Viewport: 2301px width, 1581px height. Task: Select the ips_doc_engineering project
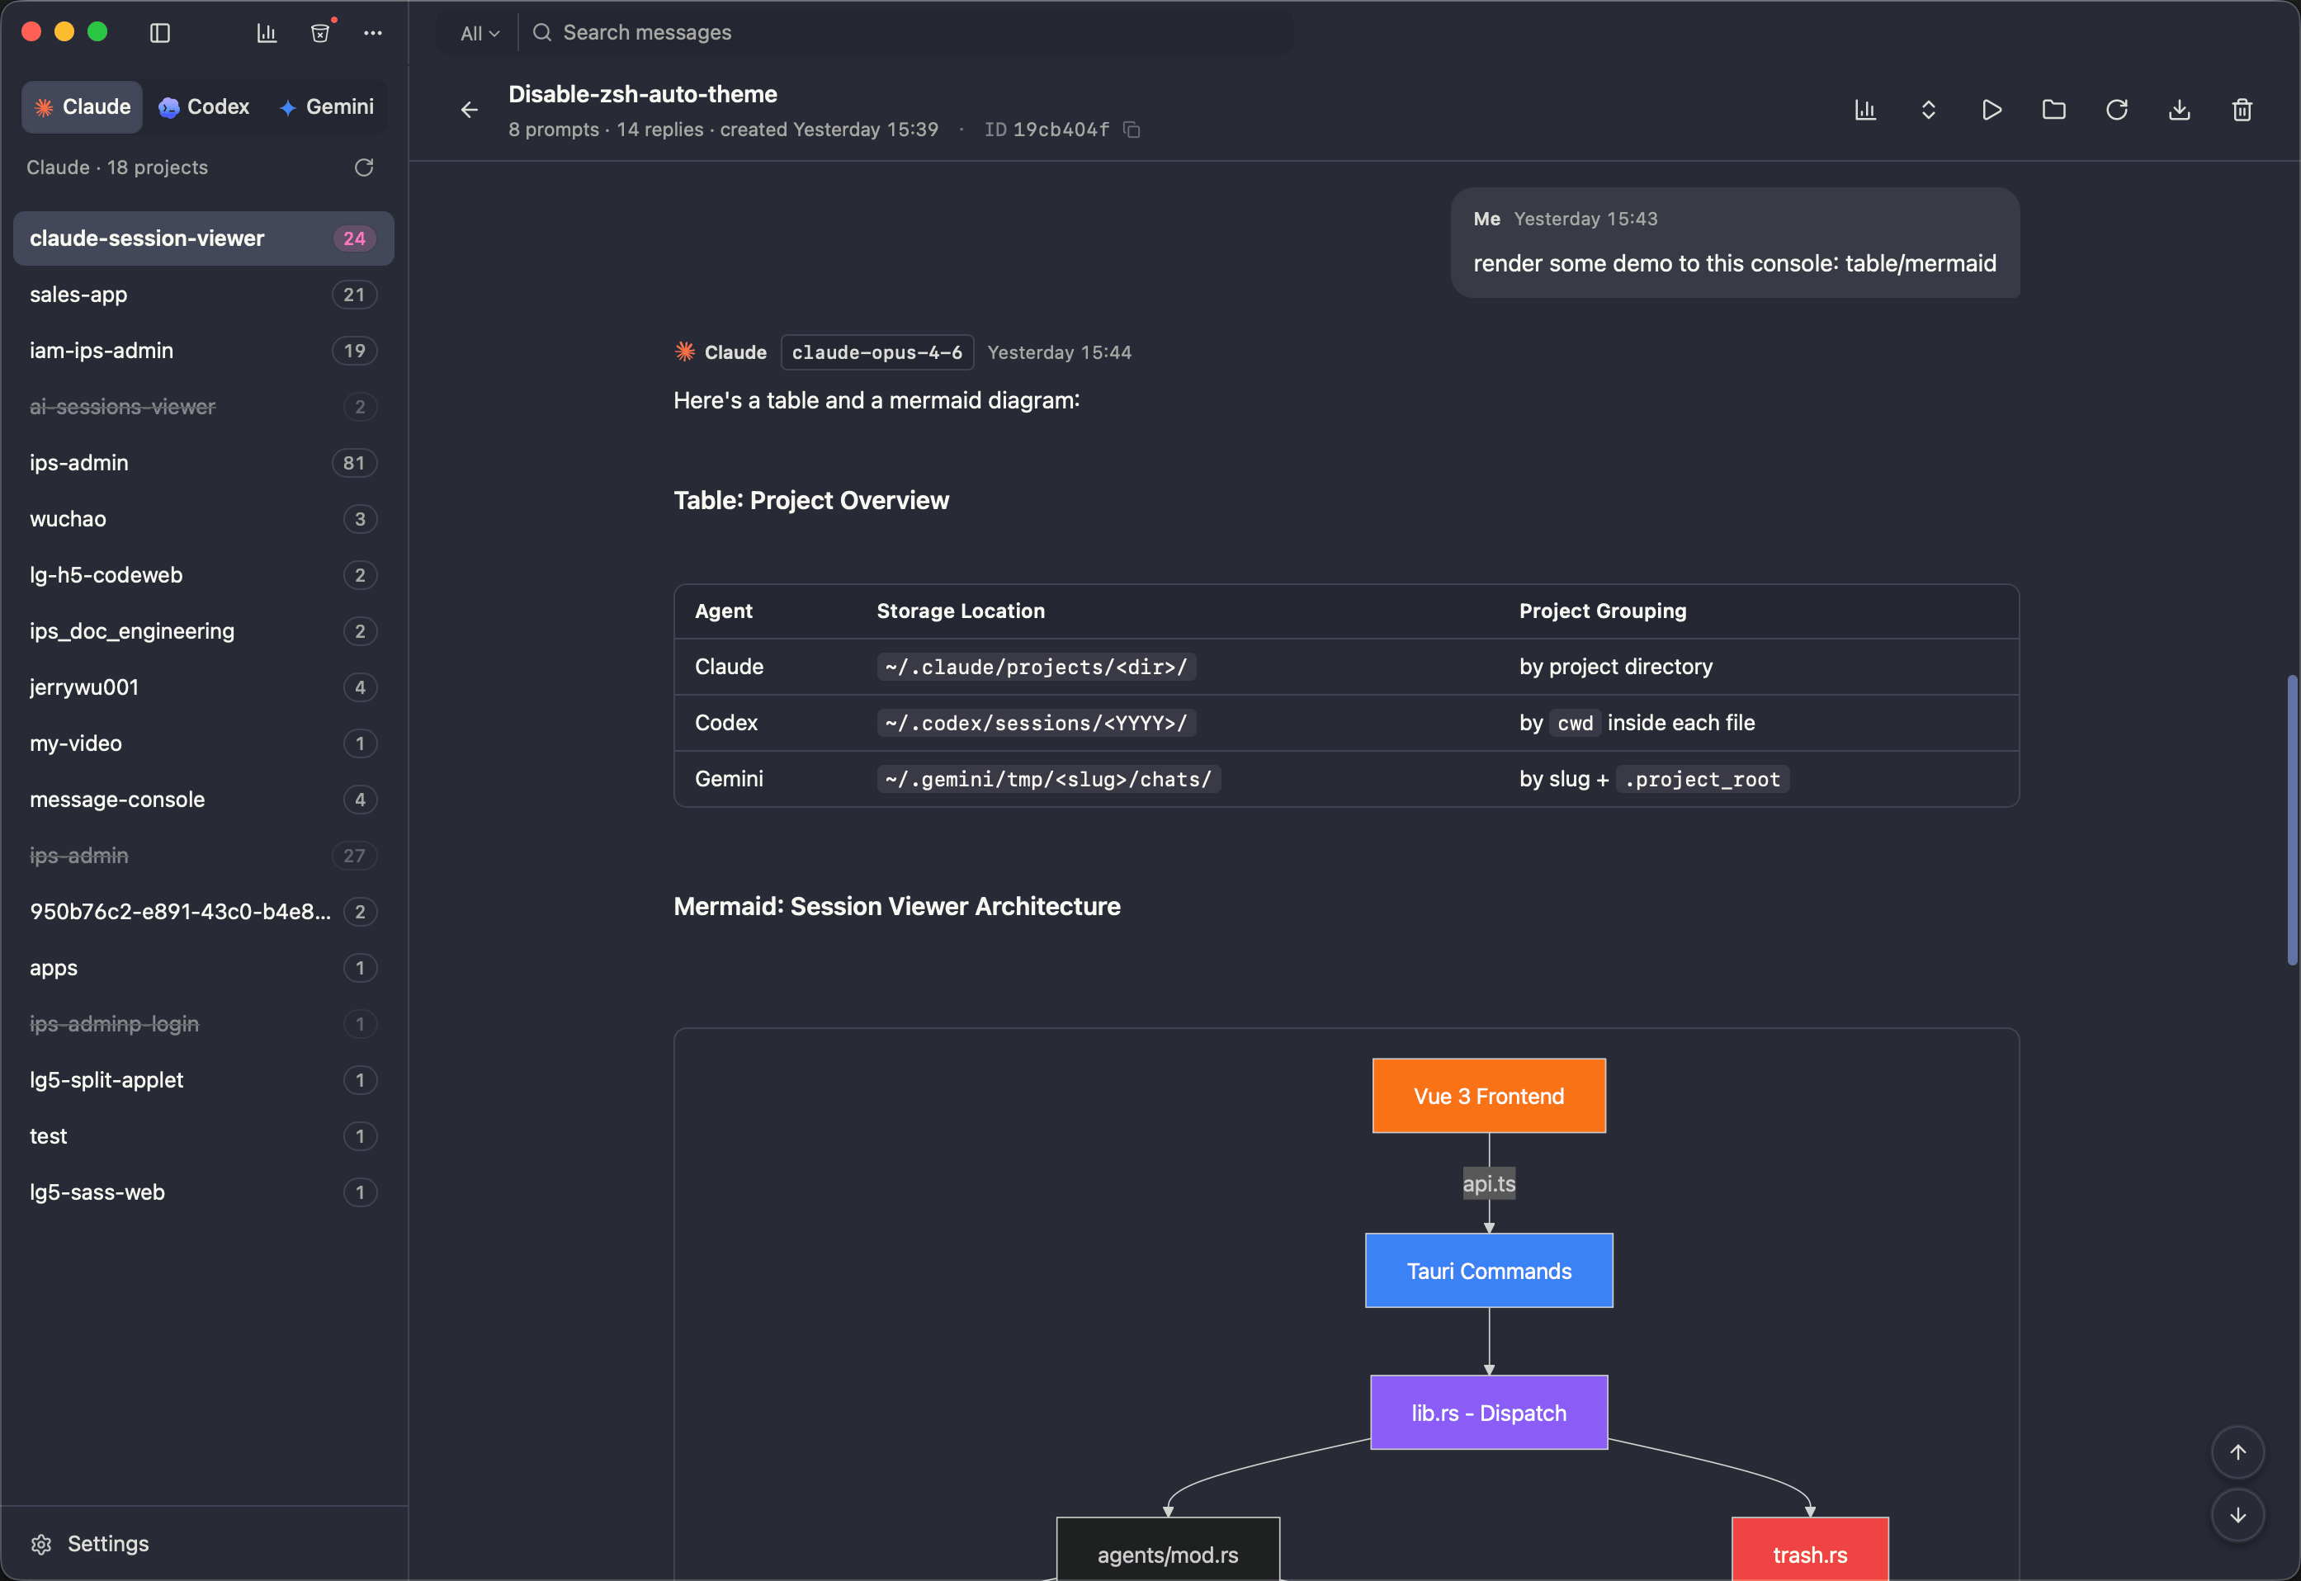[x=203, y=631]
